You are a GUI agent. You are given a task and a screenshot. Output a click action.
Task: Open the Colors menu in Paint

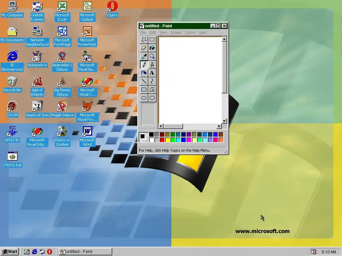coord(190,32)
